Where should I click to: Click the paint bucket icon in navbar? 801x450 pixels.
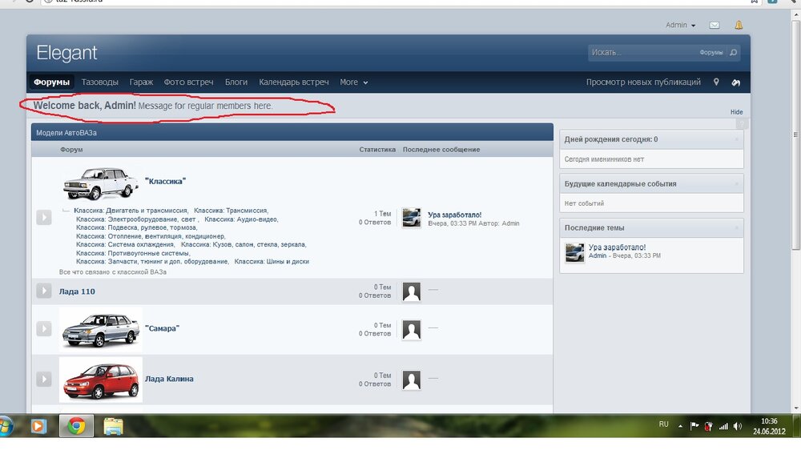[x=736, y=82]
